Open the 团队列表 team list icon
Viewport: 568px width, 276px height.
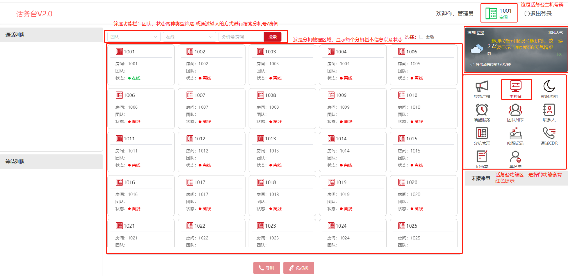(515, 112)
